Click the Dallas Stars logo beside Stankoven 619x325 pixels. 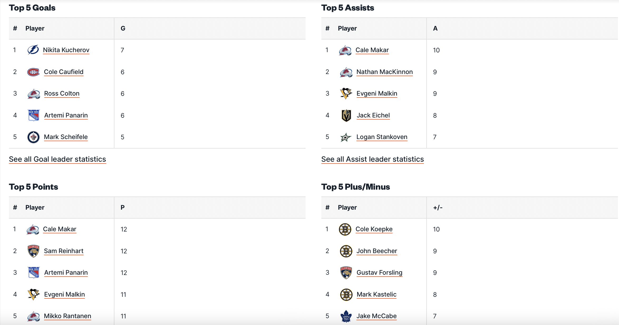pos(346,137)
